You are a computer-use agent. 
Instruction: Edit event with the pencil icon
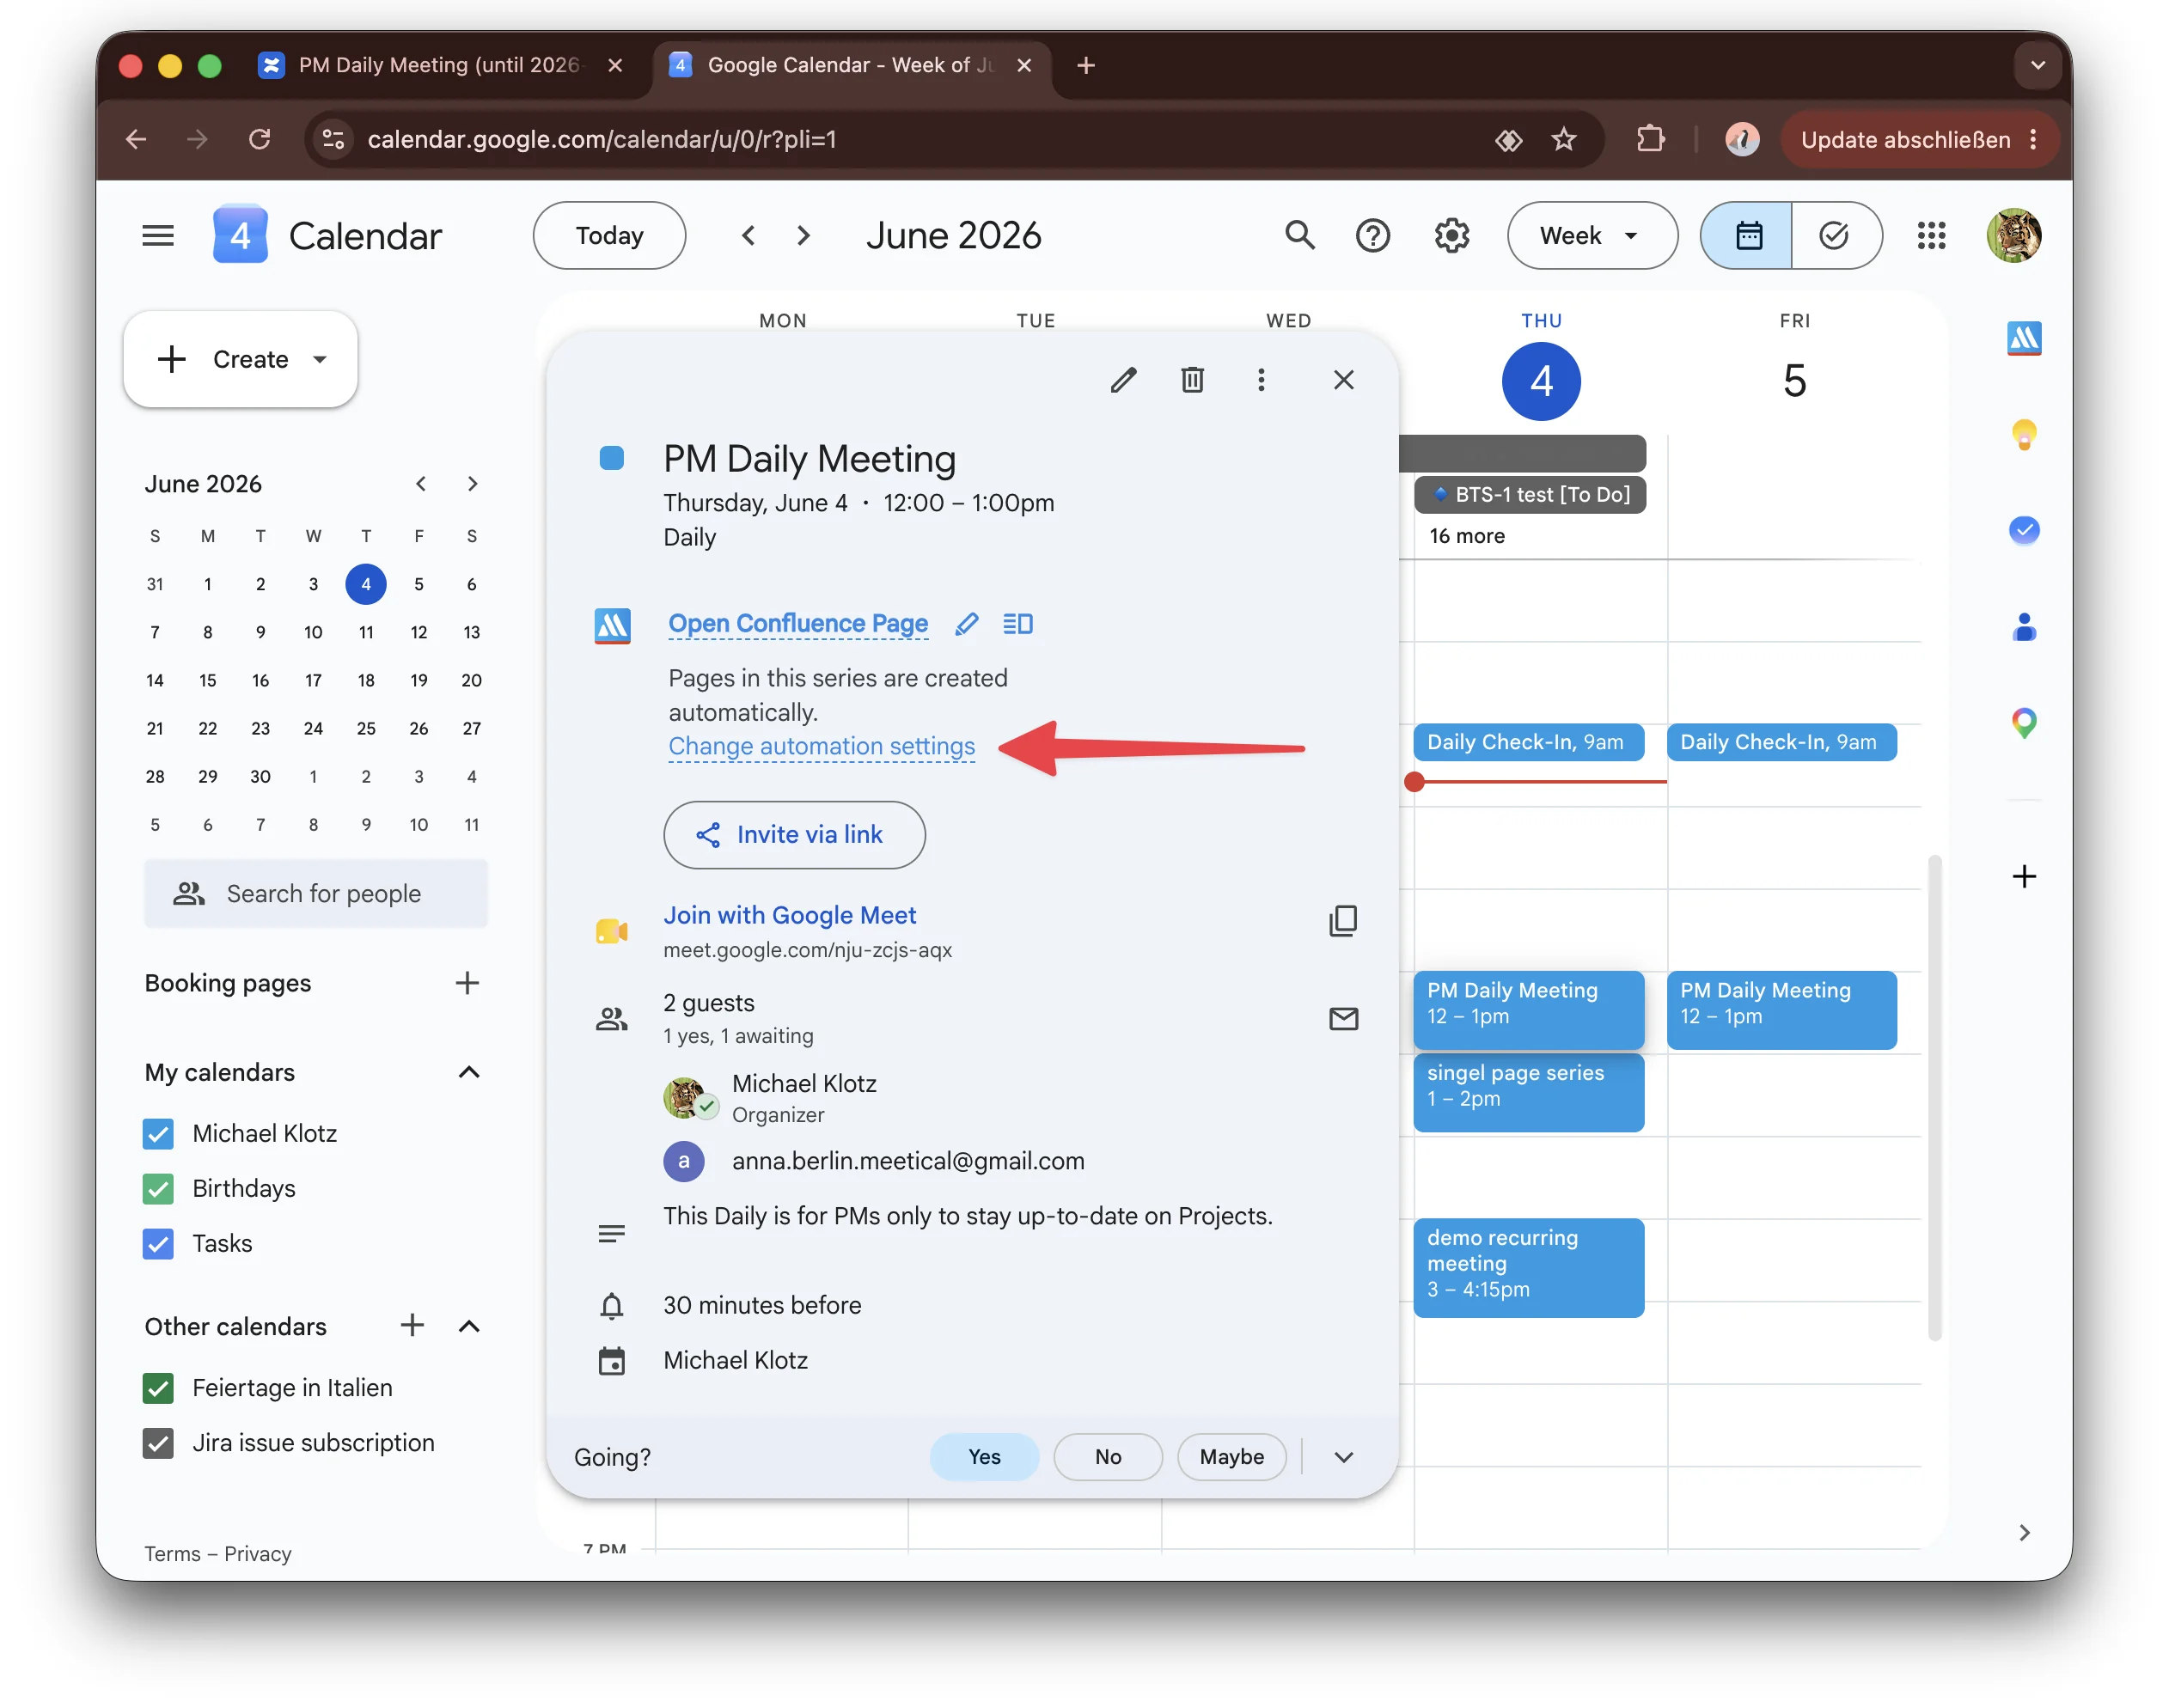1123,380
